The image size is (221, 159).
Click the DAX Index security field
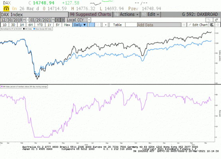[34, 14]
